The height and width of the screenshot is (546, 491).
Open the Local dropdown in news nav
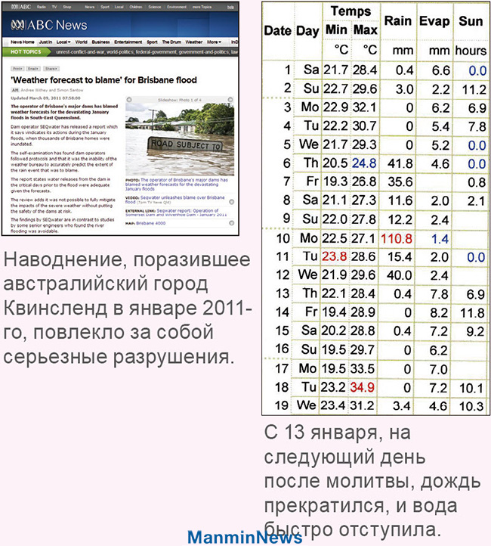[63, 42]
